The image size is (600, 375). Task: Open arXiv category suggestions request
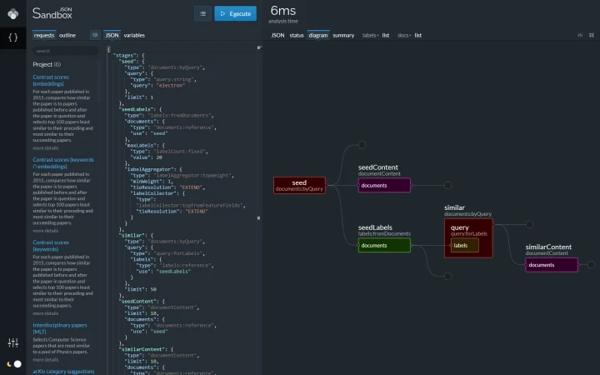(63, 371)
